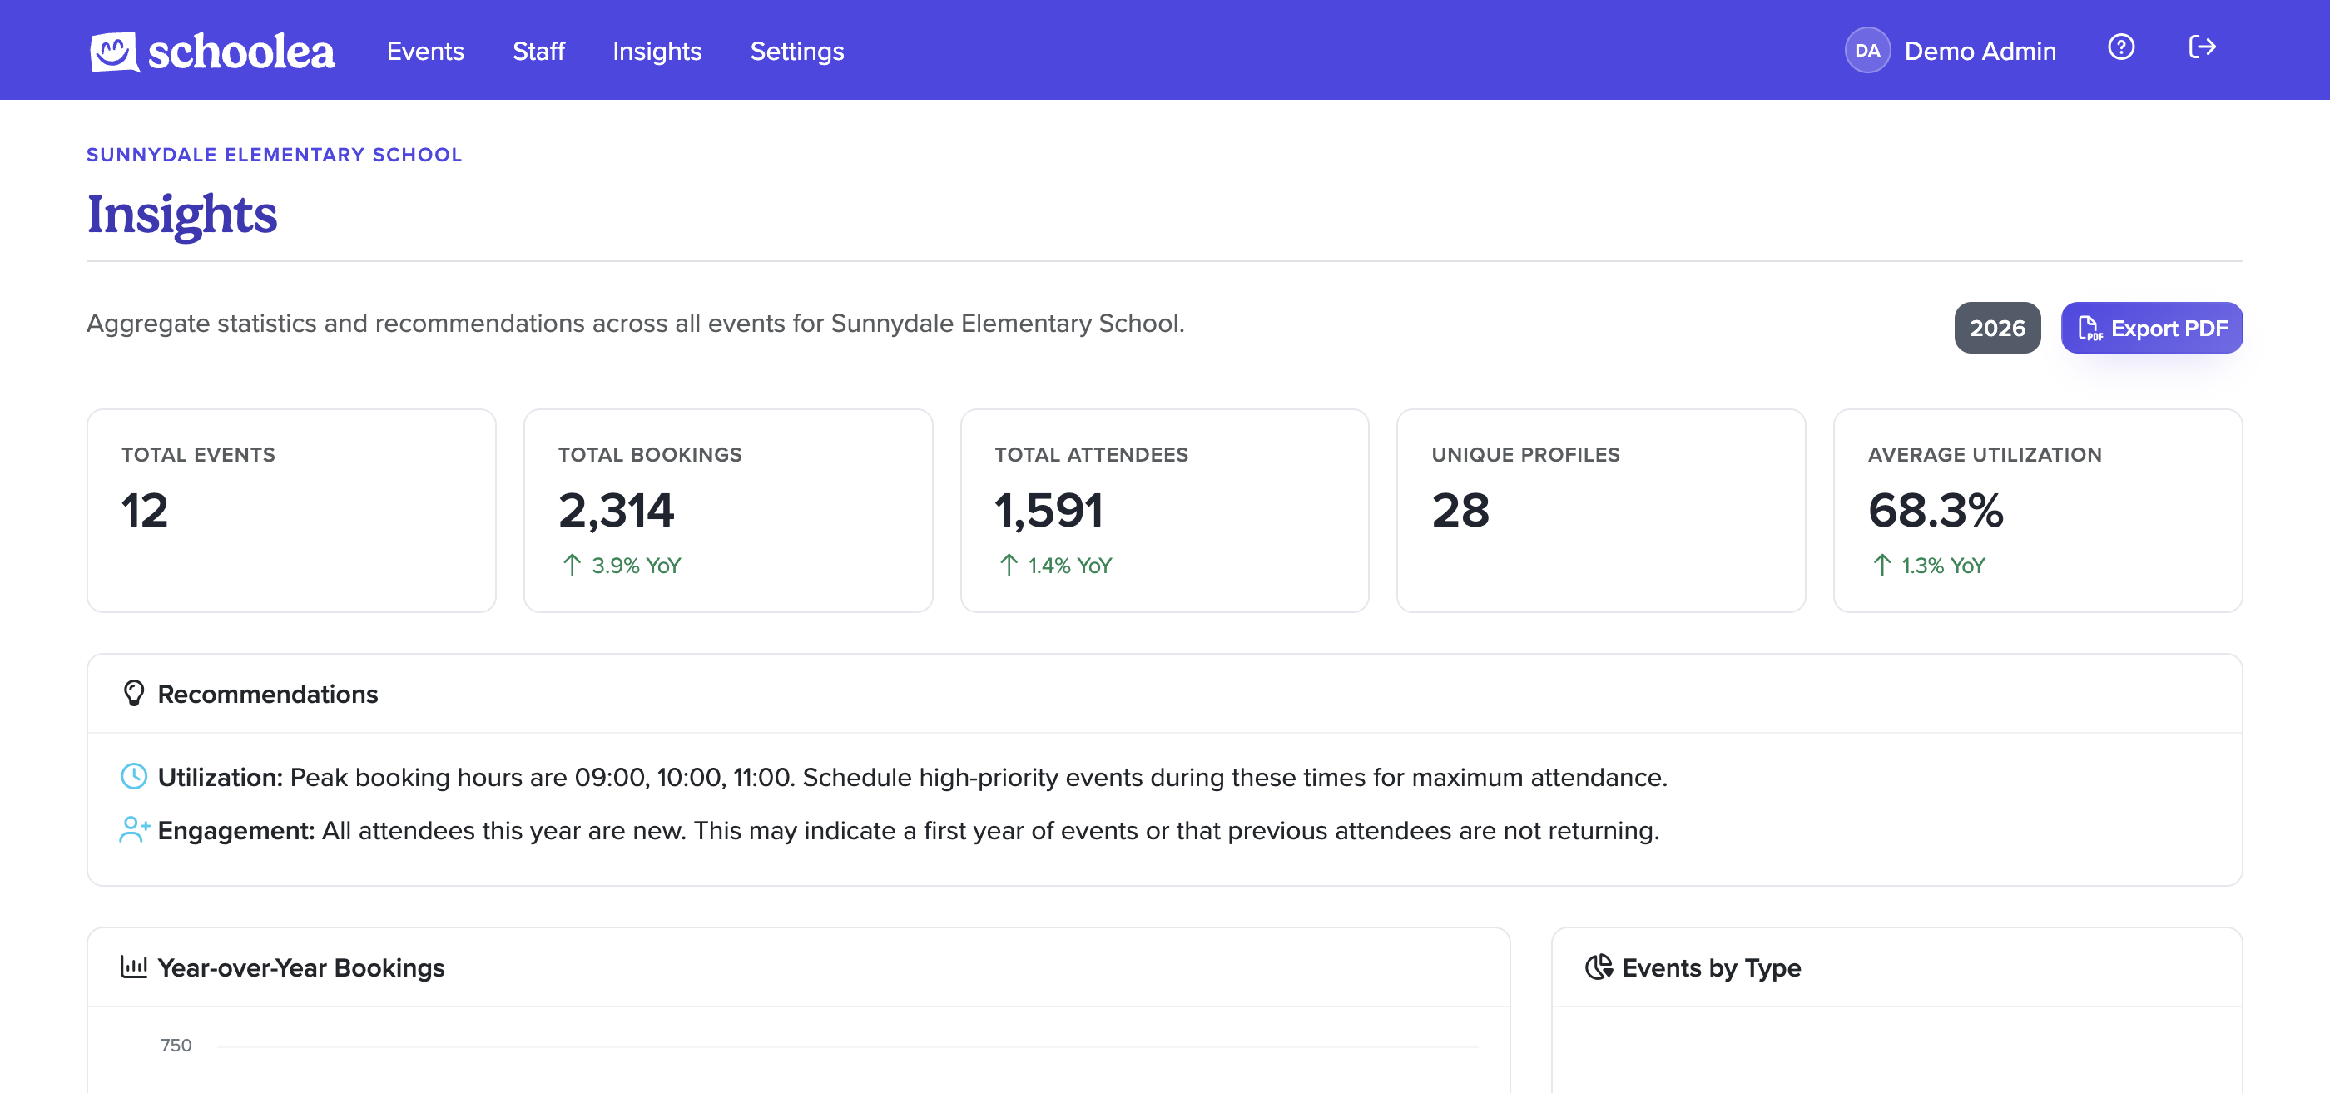
Task: Open the 2026 year selector
Action: 1997,329
